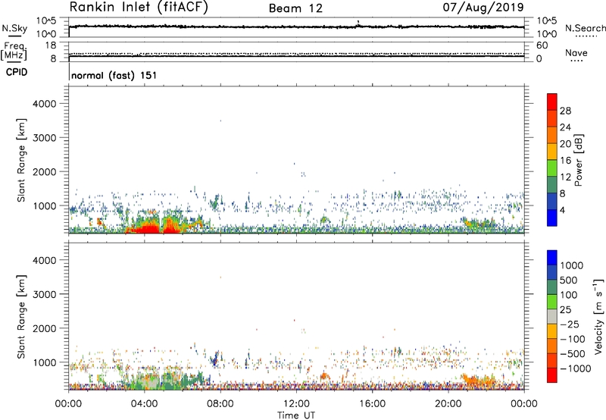
Task: Click the '16' label on the power colorbar
Action: point(565,161)
